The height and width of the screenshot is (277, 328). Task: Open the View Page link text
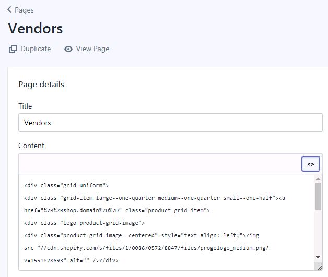click(92, 49)
